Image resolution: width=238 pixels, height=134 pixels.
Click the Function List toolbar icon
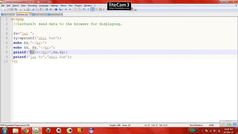tap(104, 10)
